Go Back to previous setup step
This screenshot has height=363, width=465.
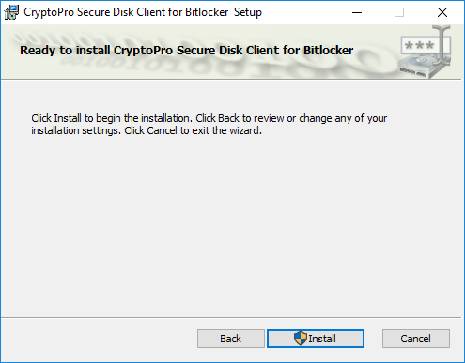(x=231, y=339)
